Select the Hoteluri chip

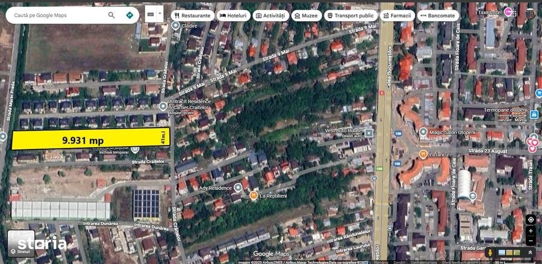(x=234, y=16)
